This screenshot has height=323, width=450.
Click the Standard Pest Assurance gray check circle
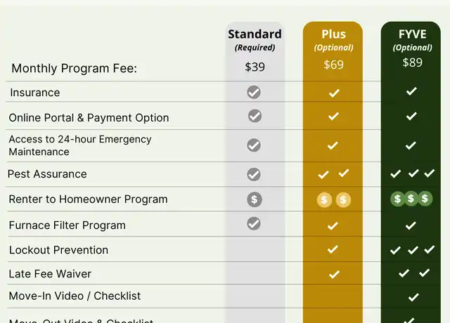click(254, 174)
